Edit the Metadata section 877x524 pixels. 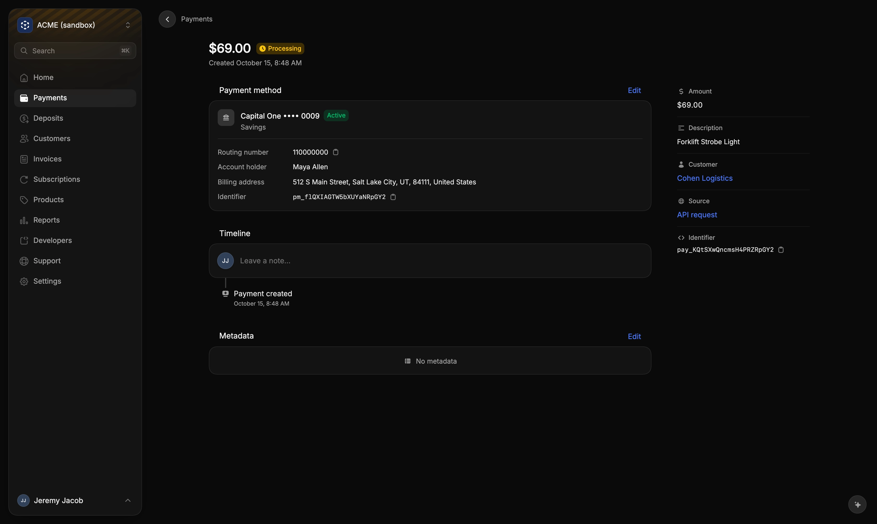tap(634, 336)
